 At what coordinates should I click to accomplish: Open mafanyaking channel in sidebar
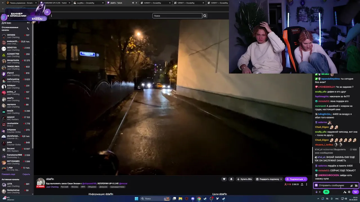[17, 80]
